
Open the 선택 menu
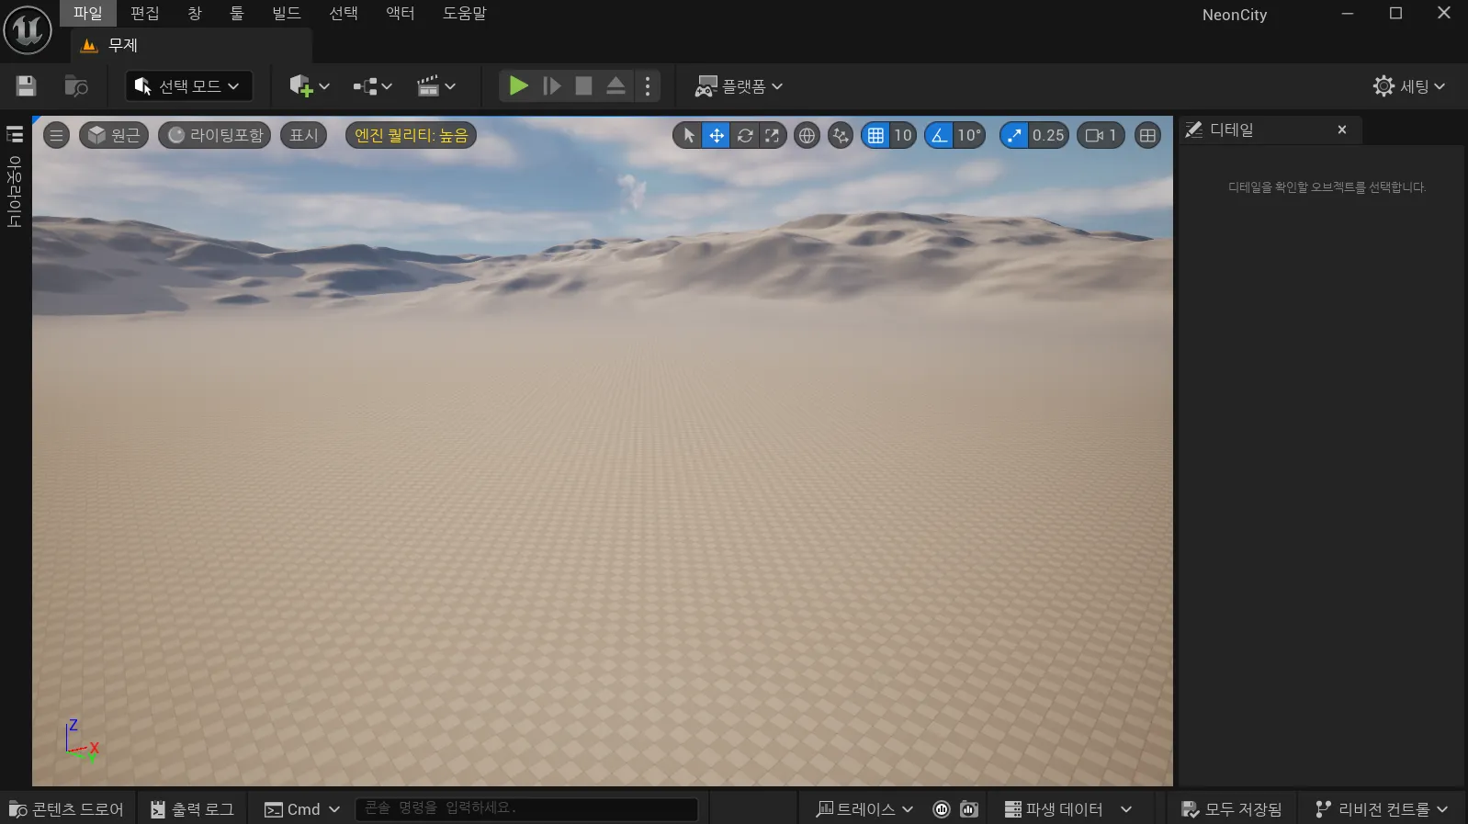(x=344, y=13)
